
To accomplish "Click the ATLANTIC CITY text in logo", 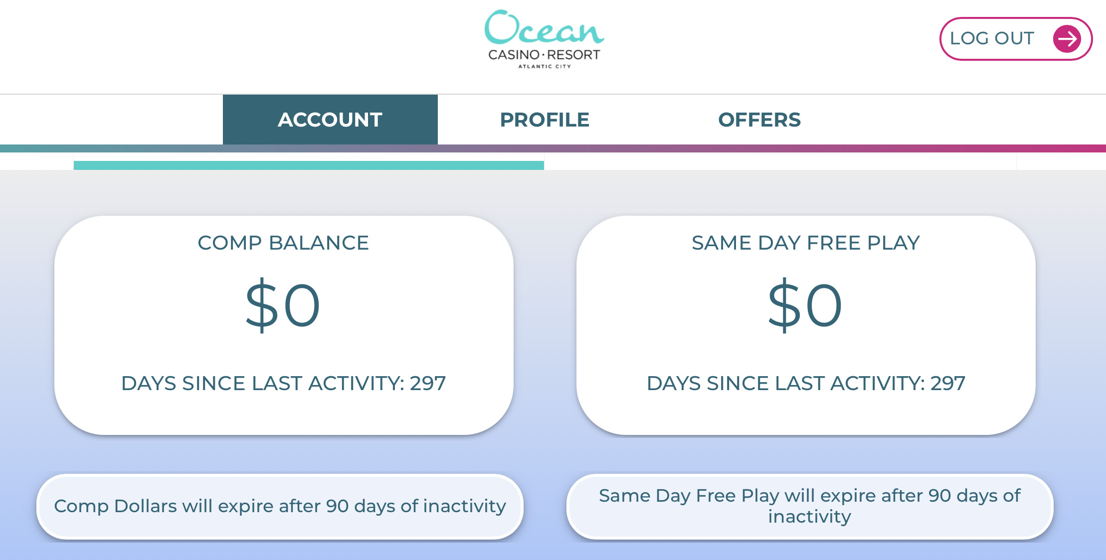I will 545,66.
